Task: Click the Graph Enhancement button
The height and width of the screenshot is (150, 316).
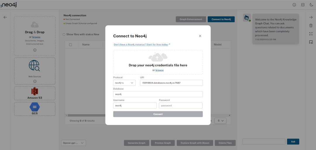Action: click(191, 19)
